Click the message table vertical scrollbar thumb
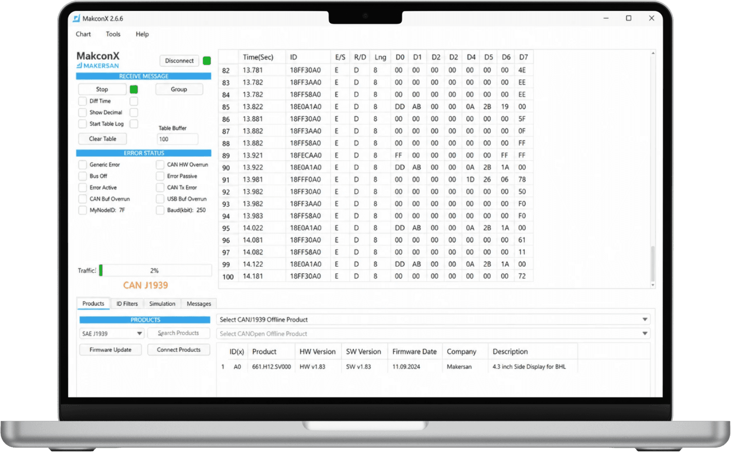 pos(653,264)
